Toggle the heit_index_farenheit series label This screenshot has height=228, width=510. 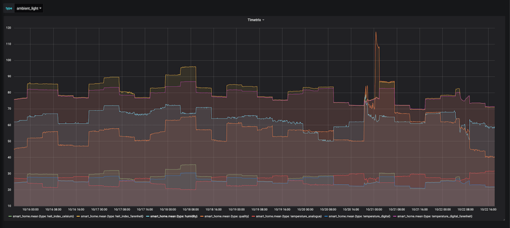point(112,216)
